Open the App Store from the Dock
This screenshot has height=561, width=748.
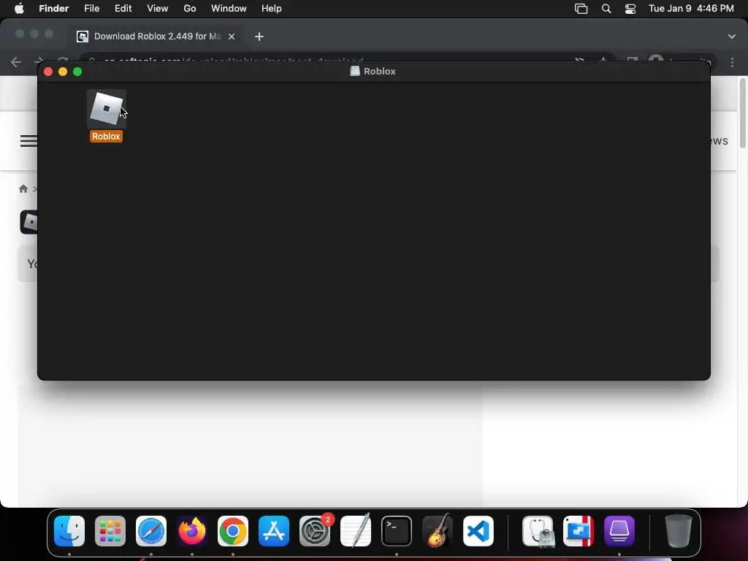click(274, 531)
